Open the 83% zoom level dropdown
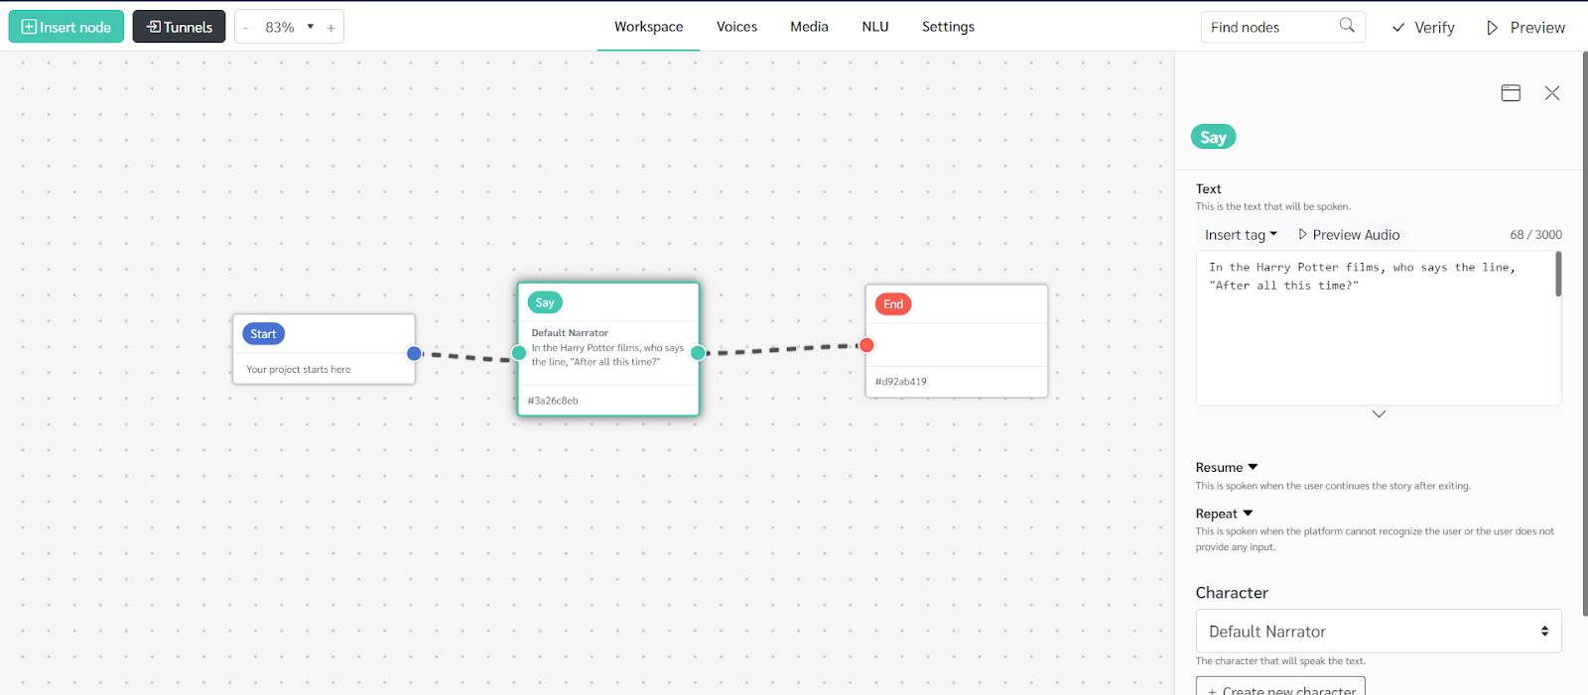1588x695 pixels. (289, 27)
